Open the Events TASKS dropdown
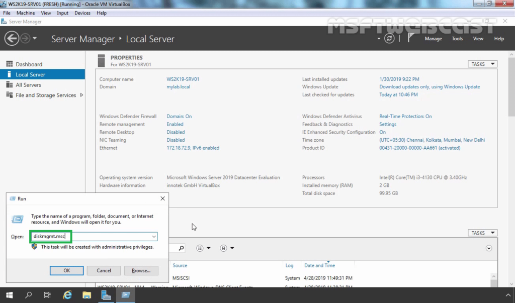Viewport: 515px width, 303px height. tap(482, 233)
